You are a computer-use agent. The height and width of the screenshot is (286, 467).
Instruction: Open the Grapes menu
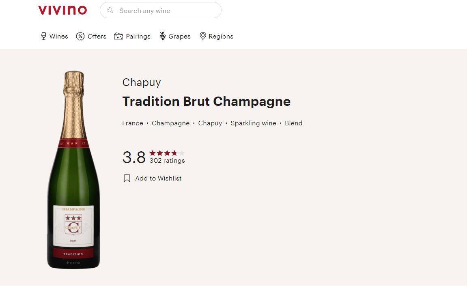[x=179, y=37]
